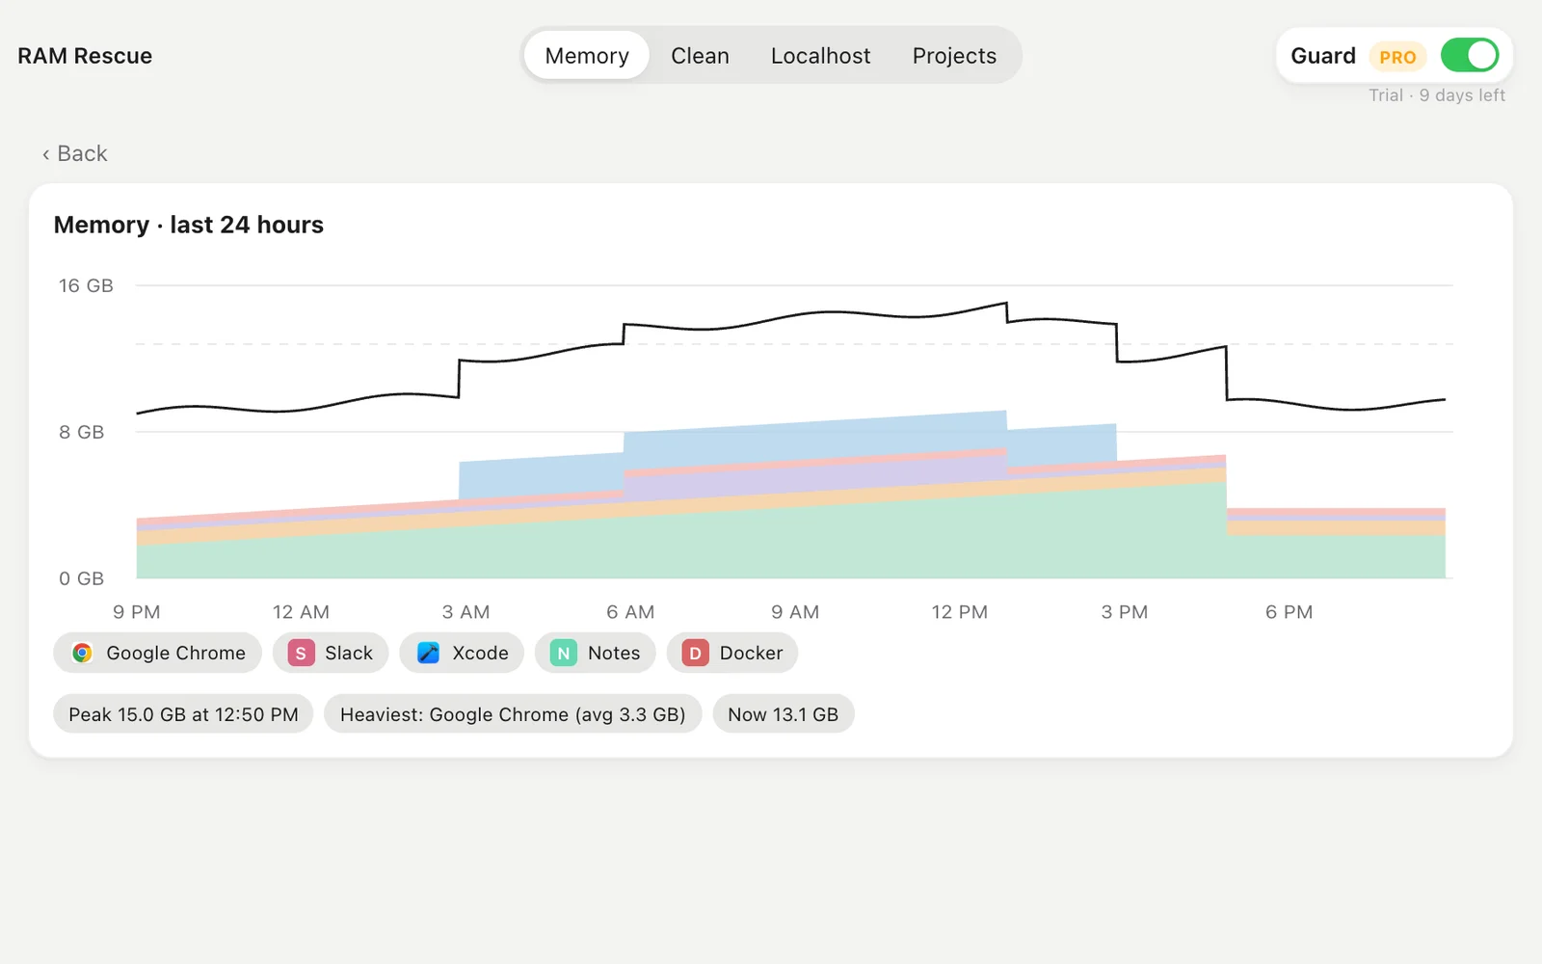
Task: Click the Memory last 24 hours heading
Action: click(x=189, y=225)
